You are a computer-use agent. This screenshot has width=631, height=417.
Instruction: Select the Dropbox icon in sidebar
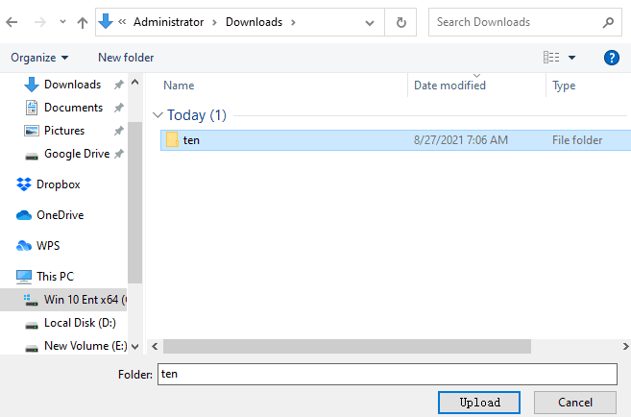pyautogui.click(x=24, y=184)
